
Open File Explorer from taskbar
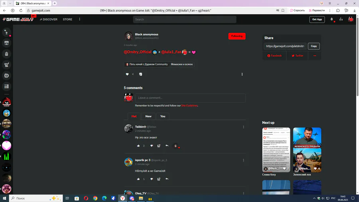coord(141,198)
